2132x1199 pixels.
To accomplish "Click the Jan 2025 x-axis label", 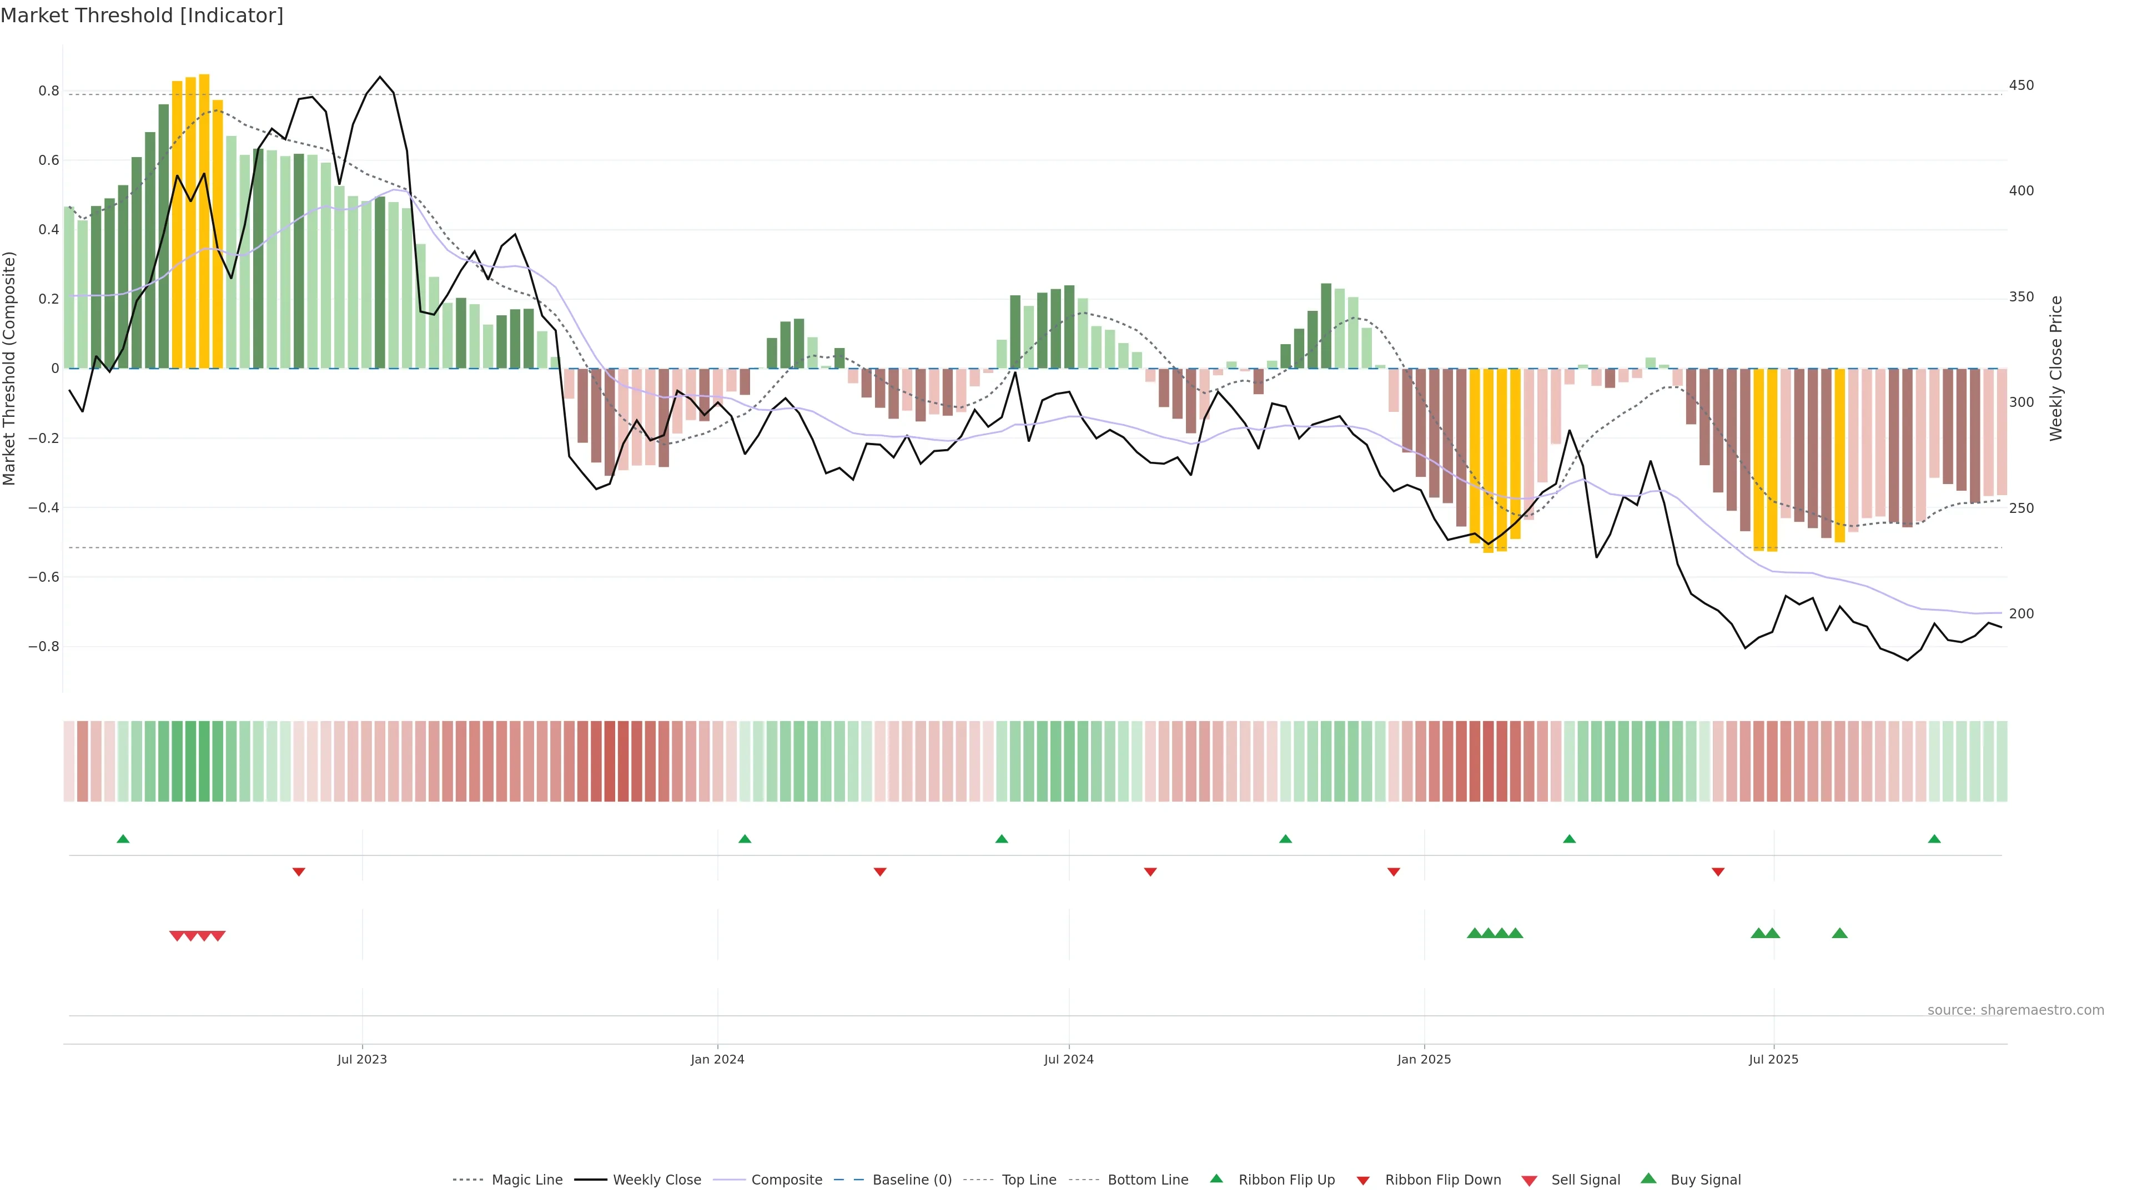I will 1424,1060.
